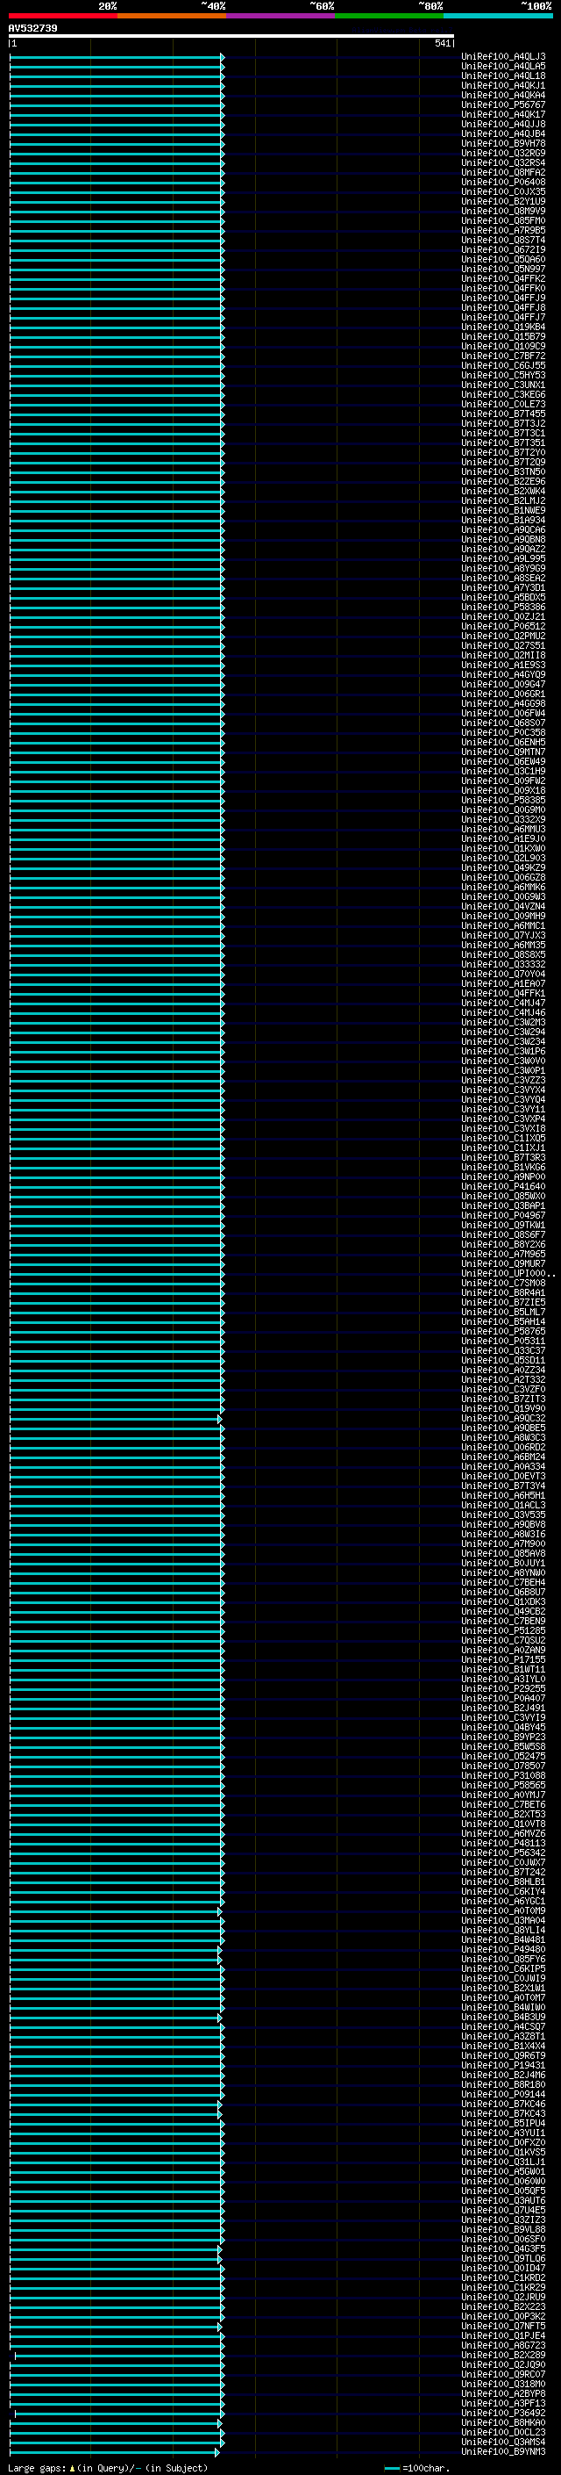Select label UniRef100_Q31LJ1
Viewport: 561px width, 2475px height.
[503, 2161]
